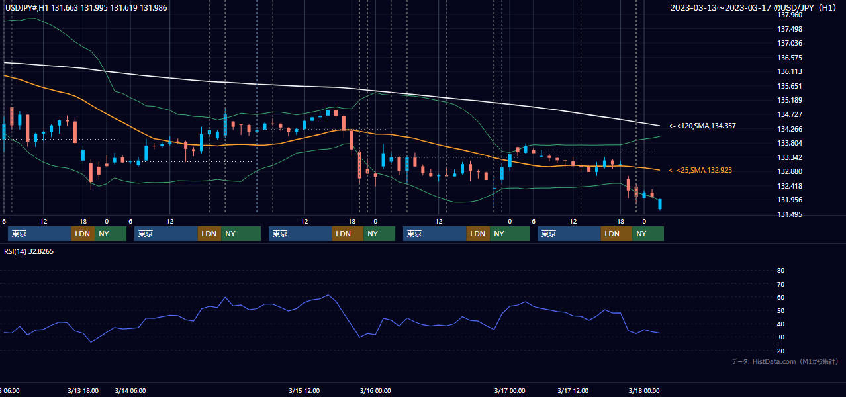Click price axis label 131.495
Screen dimensions: 846x397
(x=790, y=214)
